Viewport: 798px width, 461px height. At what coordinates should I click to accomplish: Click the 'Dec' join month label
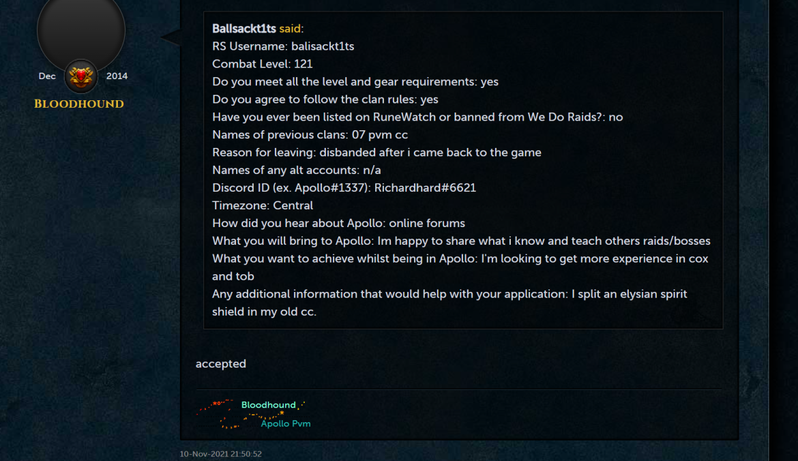tap(47, 76)
